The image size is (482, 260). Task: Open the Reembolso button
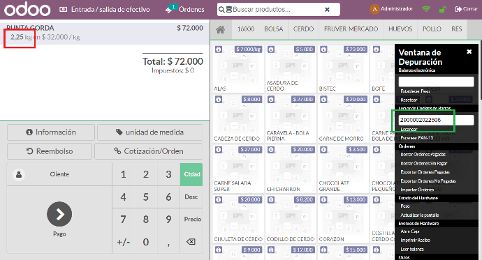(x=50, y=151)
